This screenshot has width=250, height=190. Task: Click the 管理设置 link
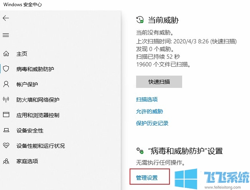tap(147, 178)
